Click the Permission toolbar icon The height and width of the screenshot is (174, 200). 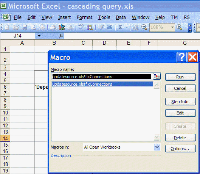pos(33,27)
